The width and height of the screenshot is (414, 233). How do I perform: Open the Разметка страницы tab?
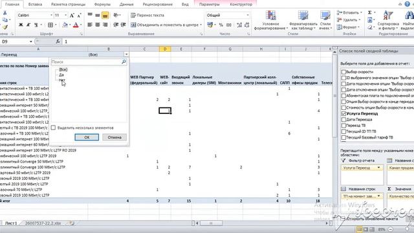coord(68,5)
